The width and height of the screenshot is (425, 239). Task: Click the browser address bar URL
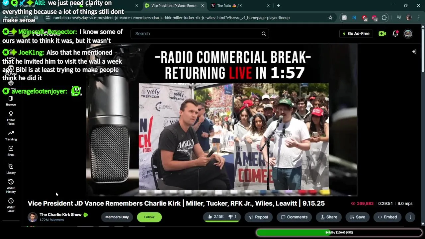pos(172,18)
